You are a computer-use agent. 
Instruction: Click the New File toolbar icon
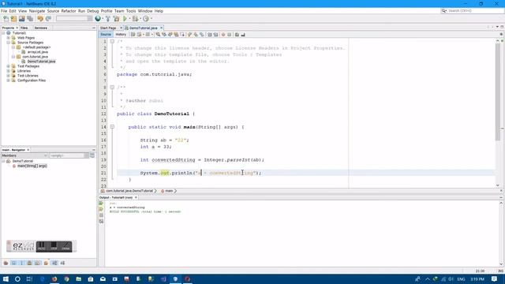tap(6, 19)
